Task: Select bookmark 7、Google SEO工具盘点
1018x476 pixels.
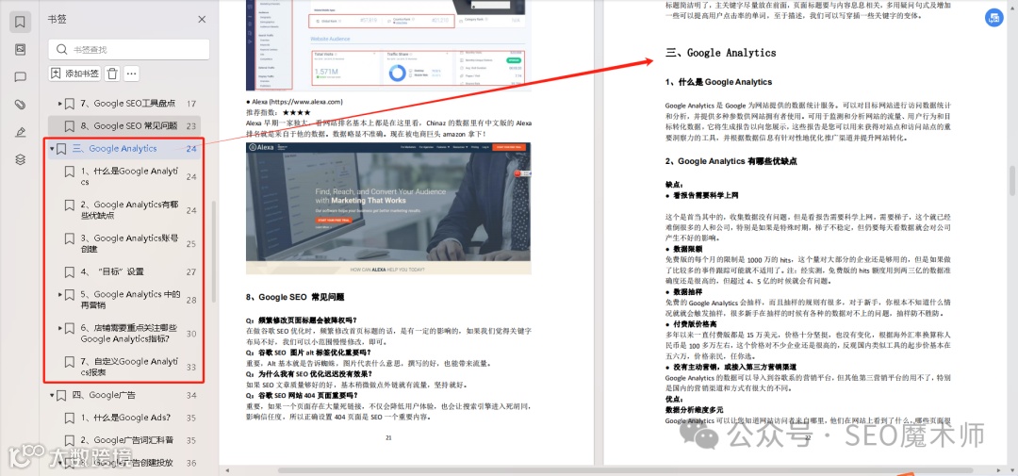Action: [x=128, y=104]
